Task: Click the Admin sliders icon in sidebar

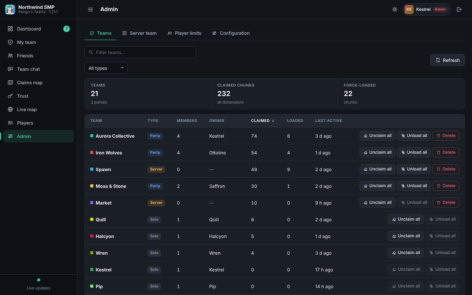Action: click(10, 136)
